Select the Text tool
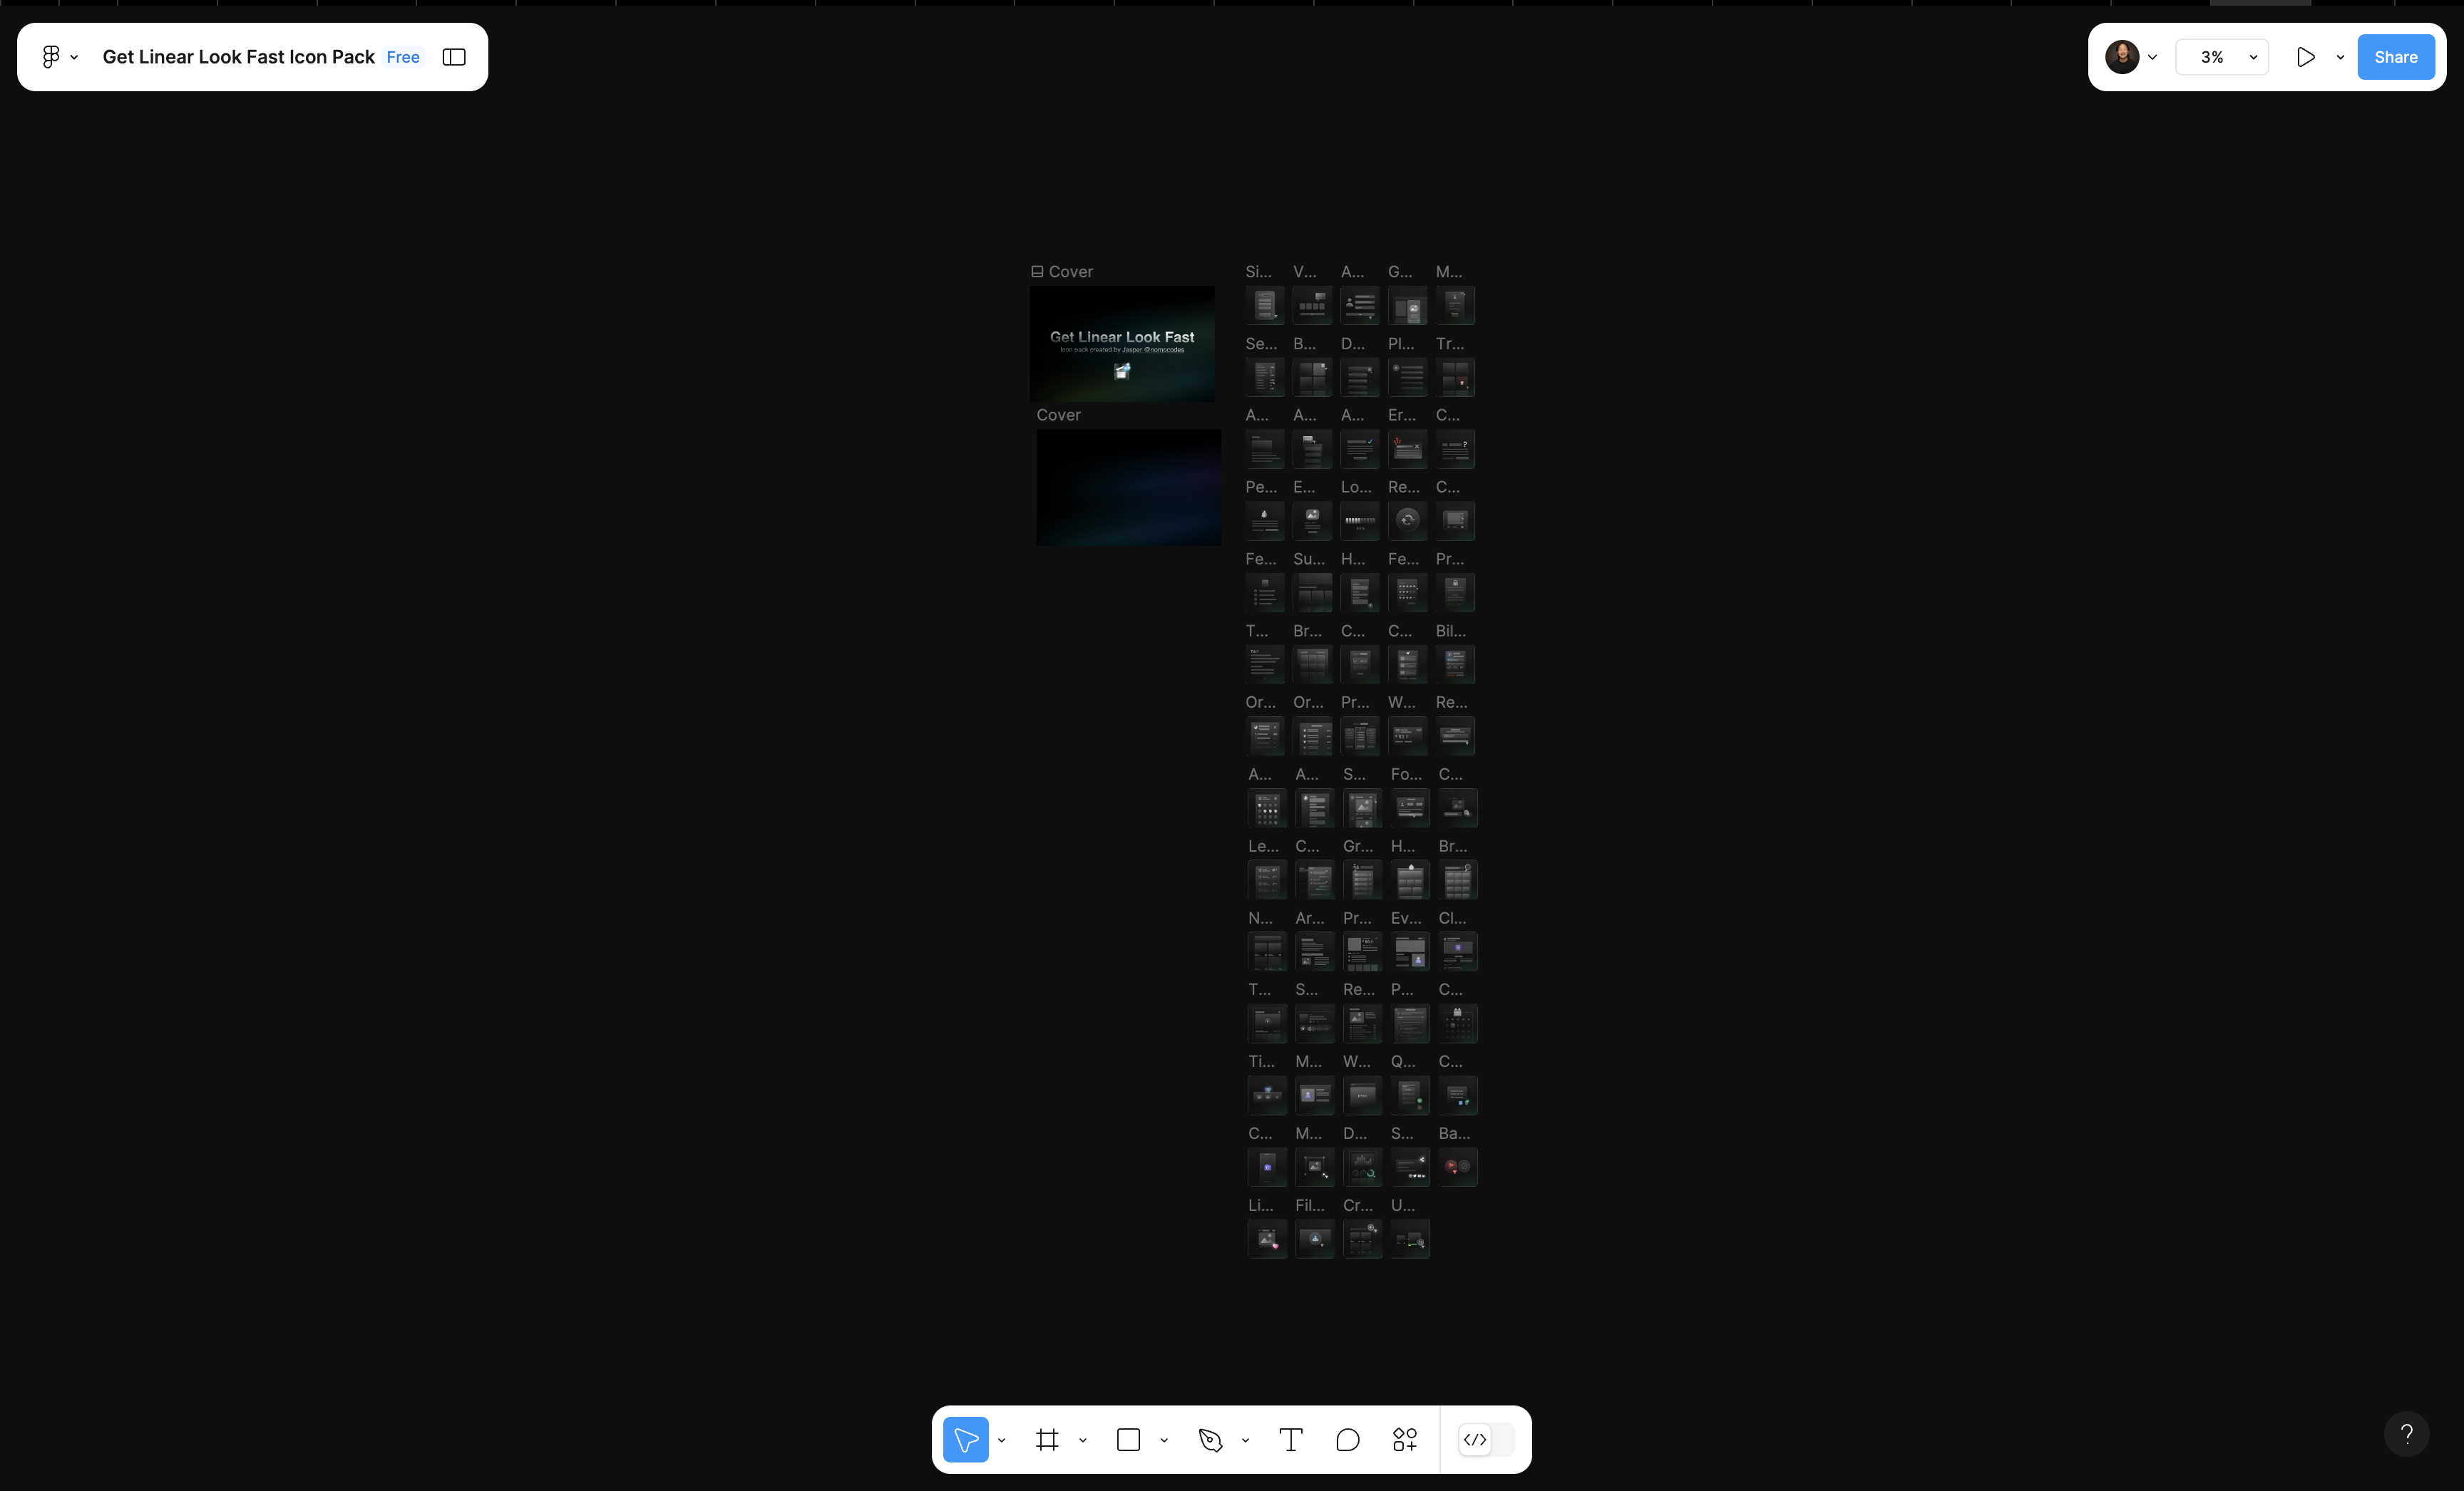Viewport: 2464px width, 1491px height. pos(1291,1439)
